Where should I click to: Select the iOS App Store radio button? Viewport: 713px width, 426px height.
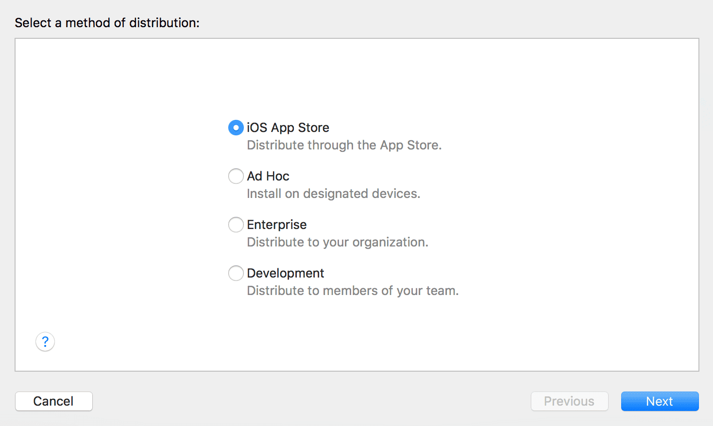pyautogui.click(x=236, y=128)
